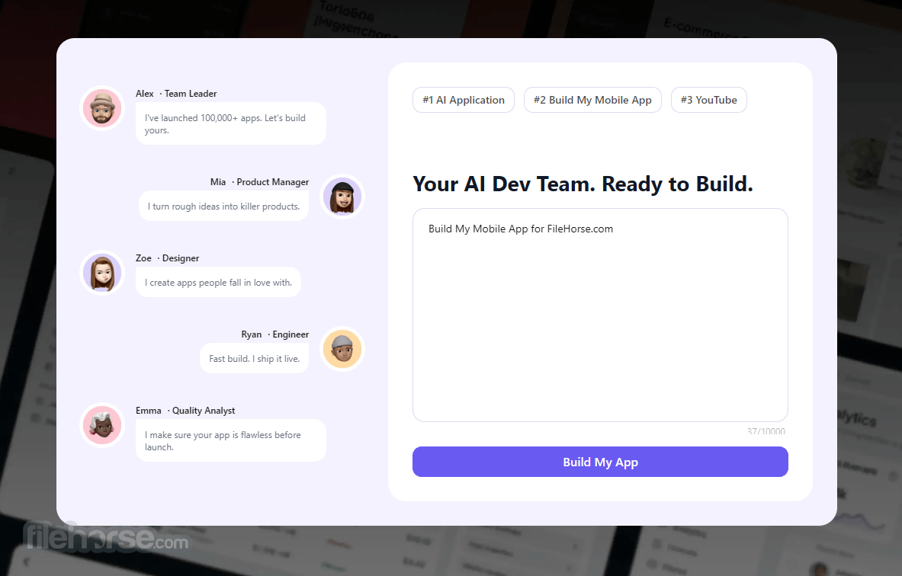Click Mia's product manager avatar
The width and height of the screenshot is (902, 576).
[342, 197]
